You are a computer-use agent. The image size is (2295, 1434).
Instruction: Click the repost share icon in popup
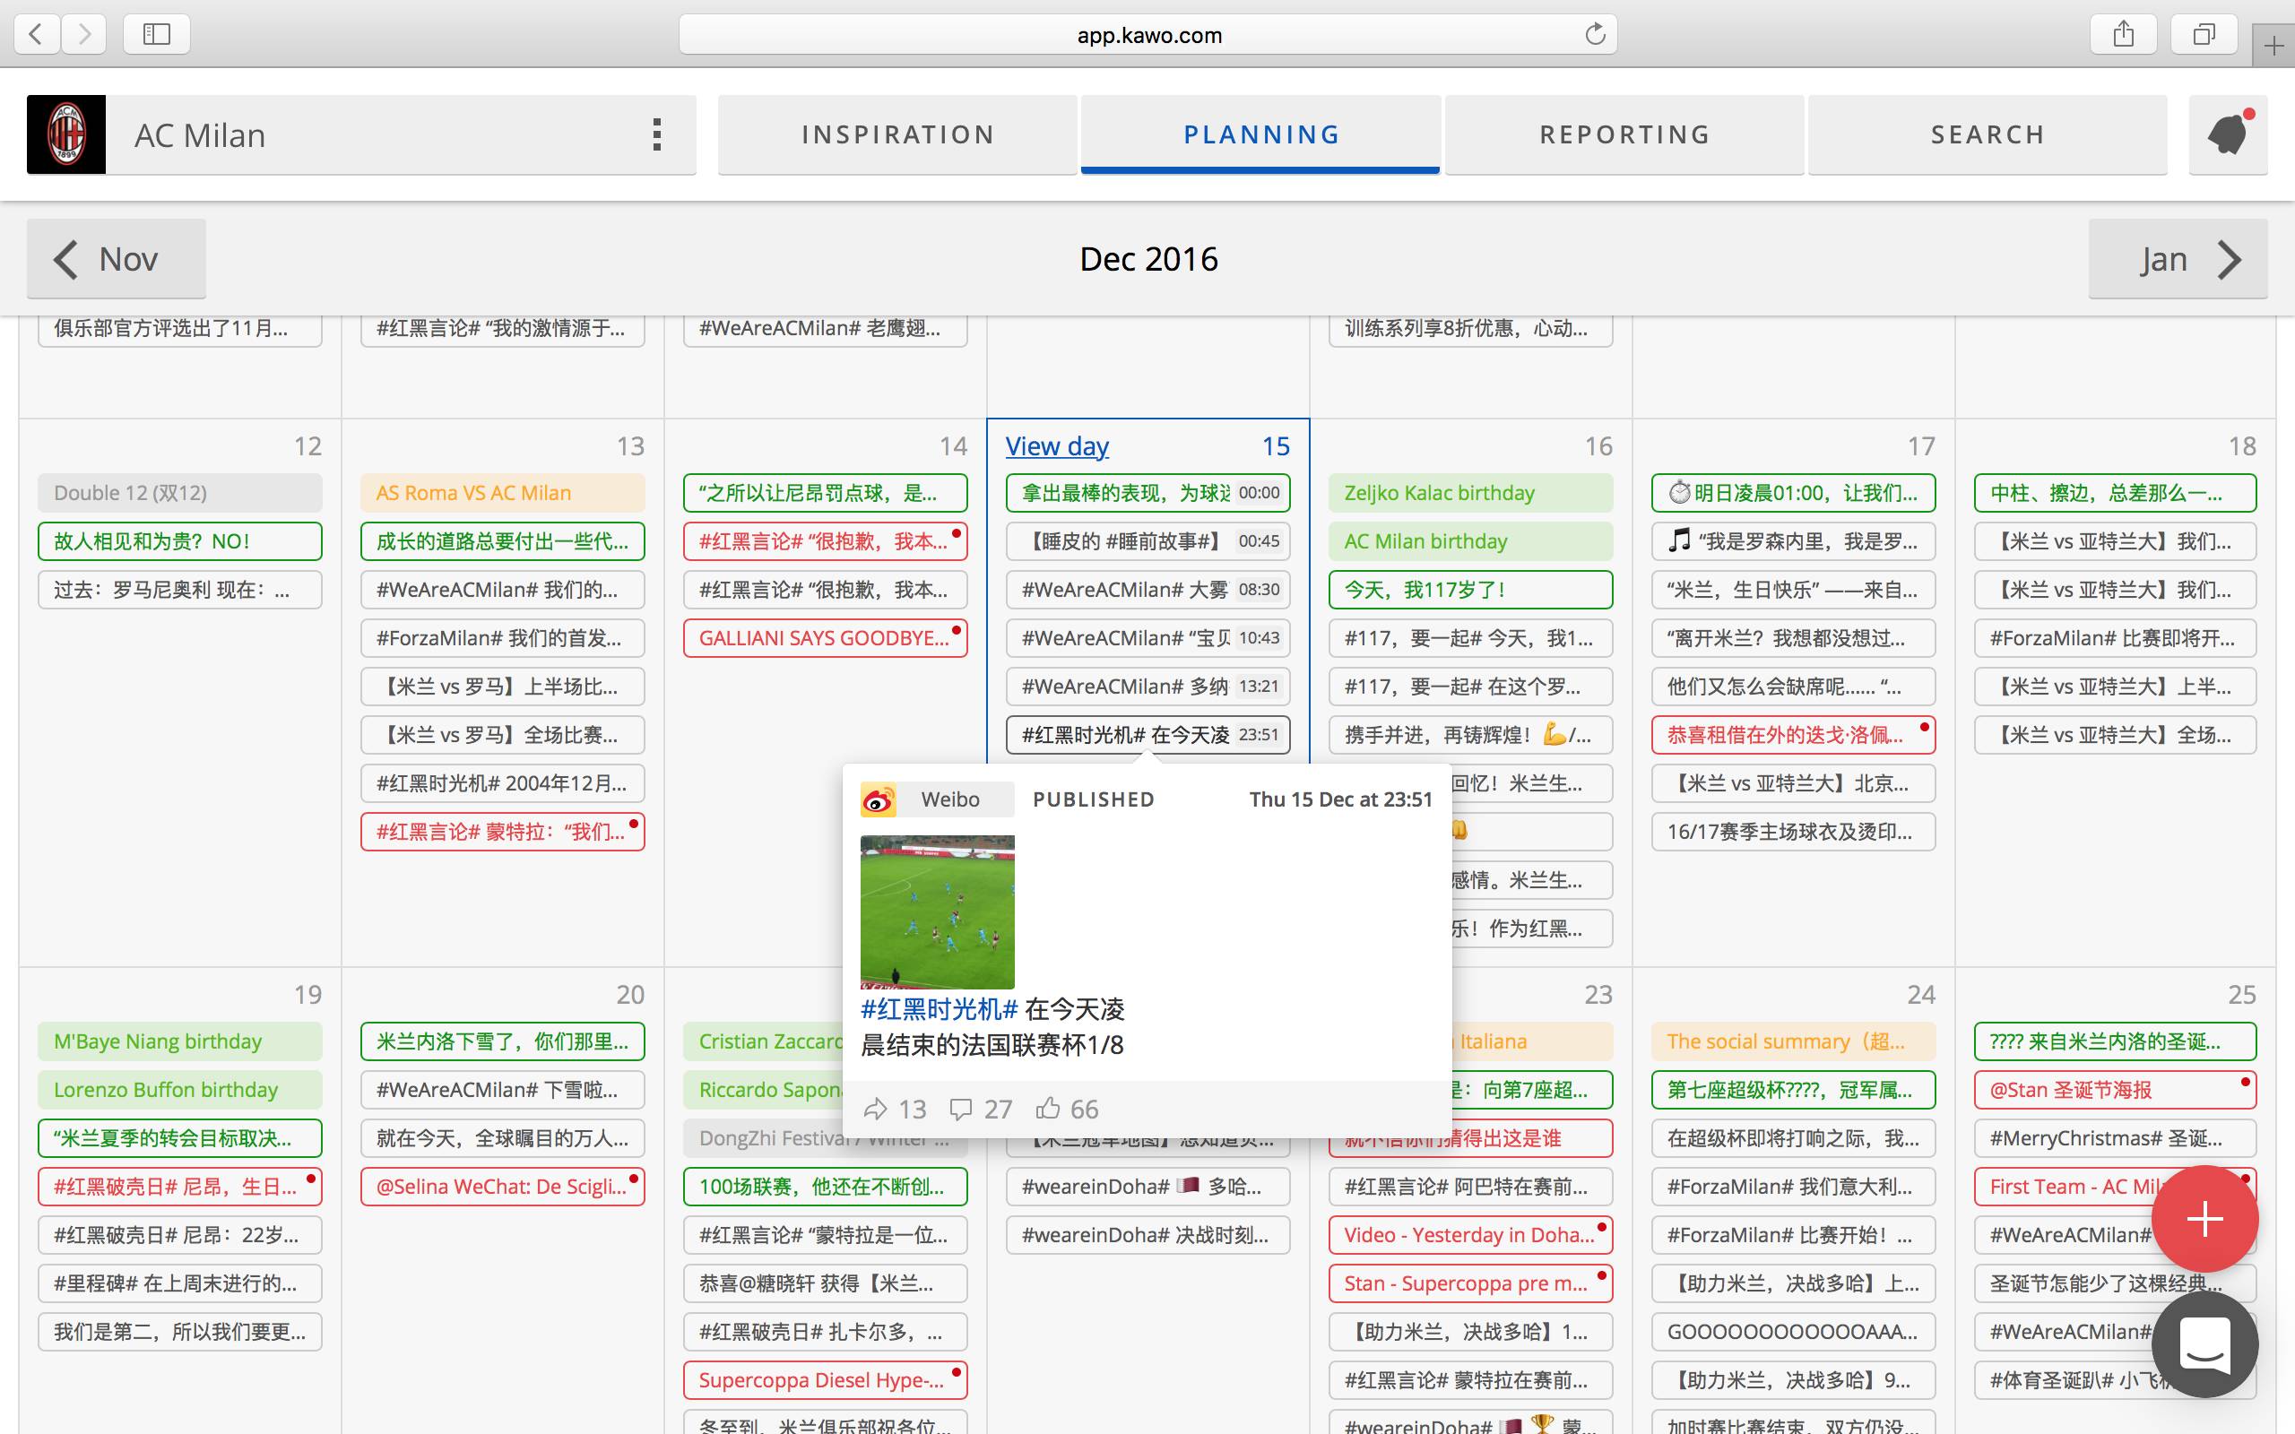tap(875, 1109)
